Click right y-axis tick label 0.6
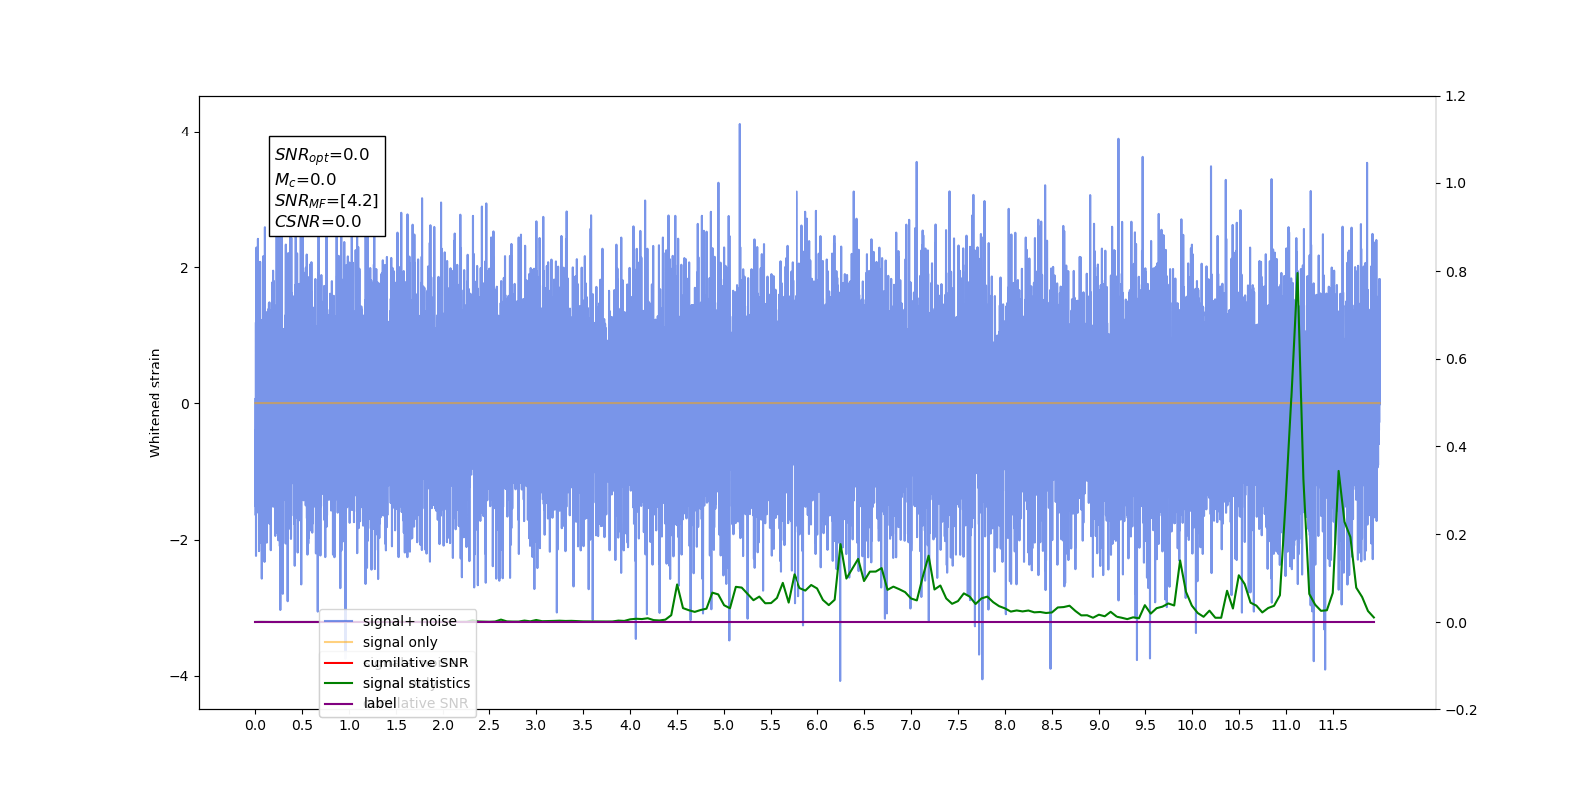Image resolution: width=1595 pixels, height=797 pixels. [1456, 359]
